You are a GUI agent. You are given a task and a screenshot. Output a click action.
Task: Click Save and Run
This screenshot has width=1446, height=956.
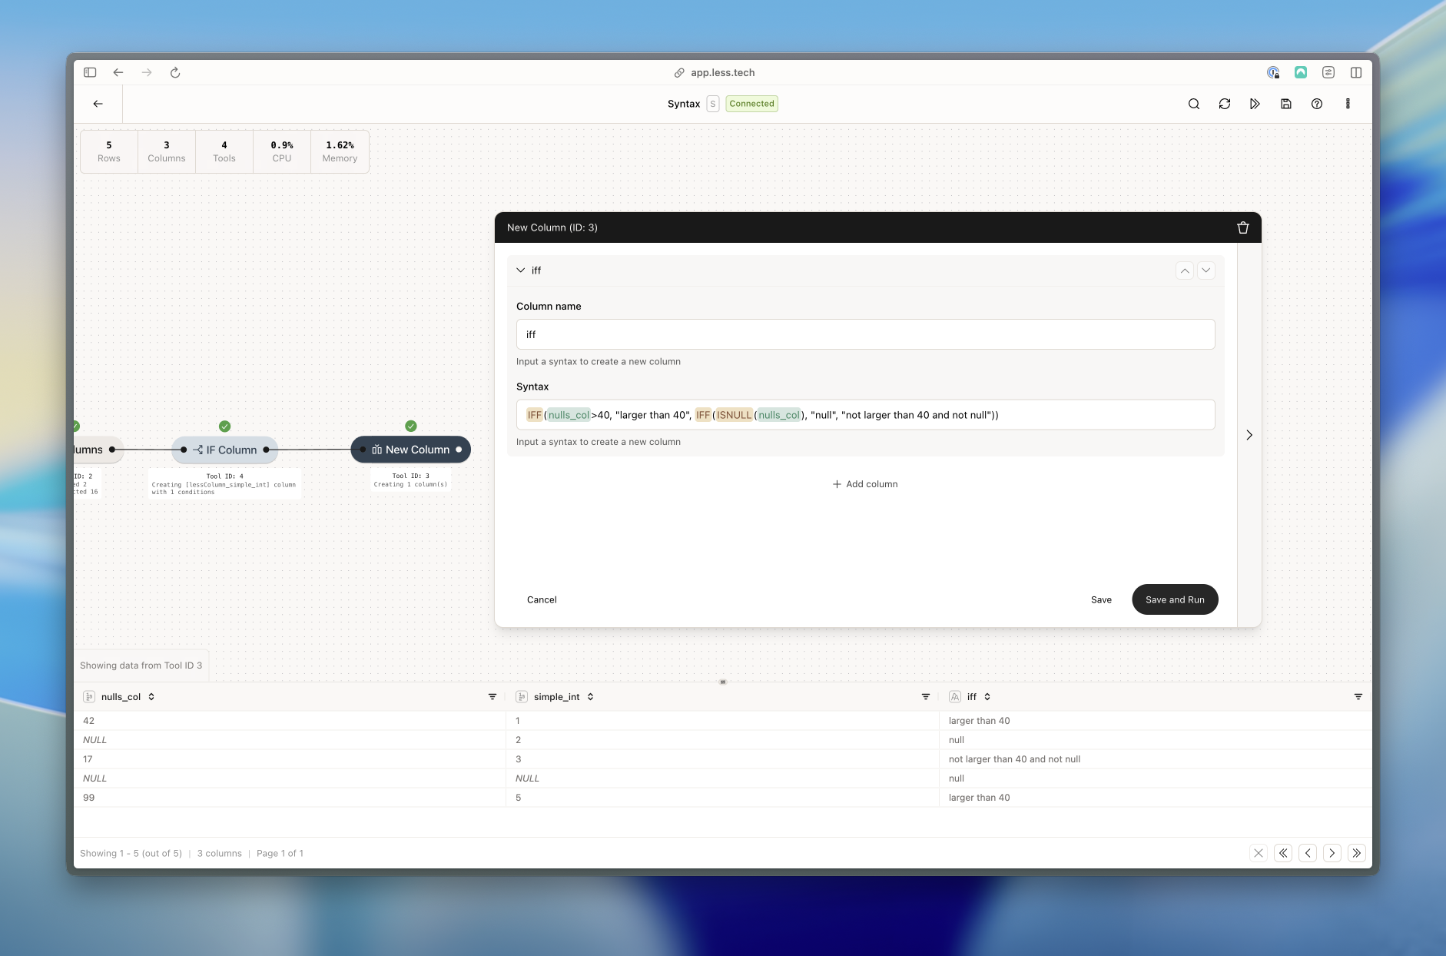pyautogui.click(x=1175, y=599)
